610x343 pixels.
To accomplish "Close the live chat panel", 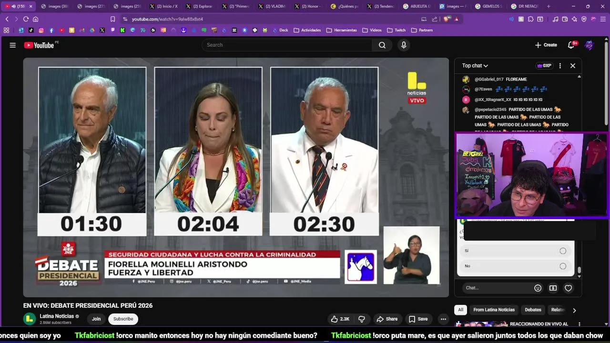I will pyautogui.click(x=573, y=66).
